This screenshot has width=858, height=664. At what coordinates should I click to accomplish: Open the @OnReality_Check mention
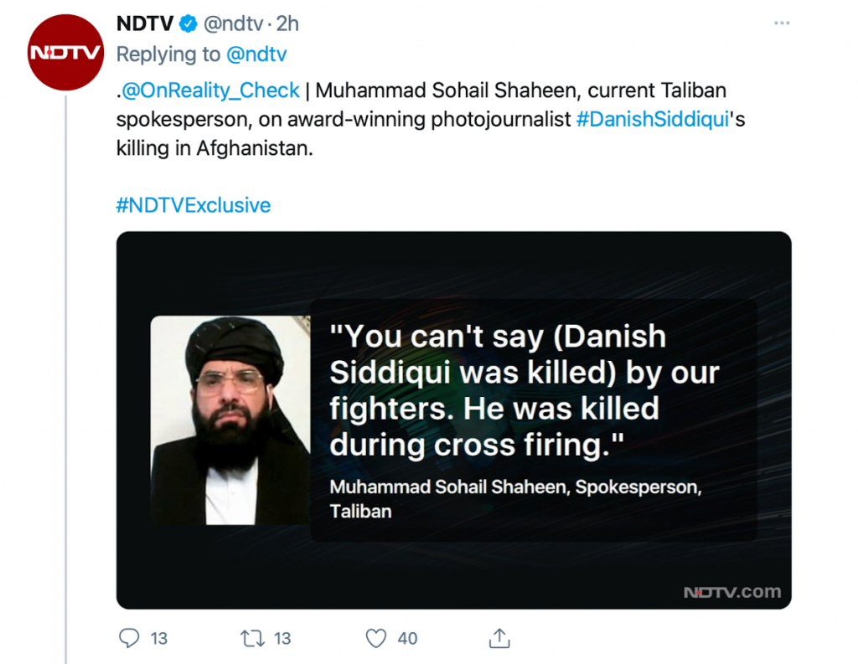coord(211,90)
